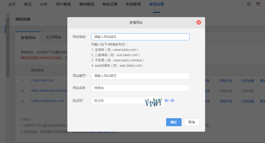The width and height of the screenshot is (265, 143).
Task: Select the 网站名称 text box
Action: (140, 88)
